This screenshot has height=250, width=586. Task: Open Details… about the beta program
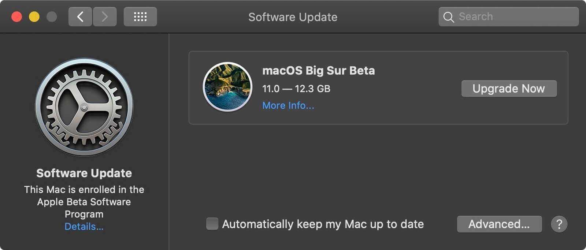[84, 227]
